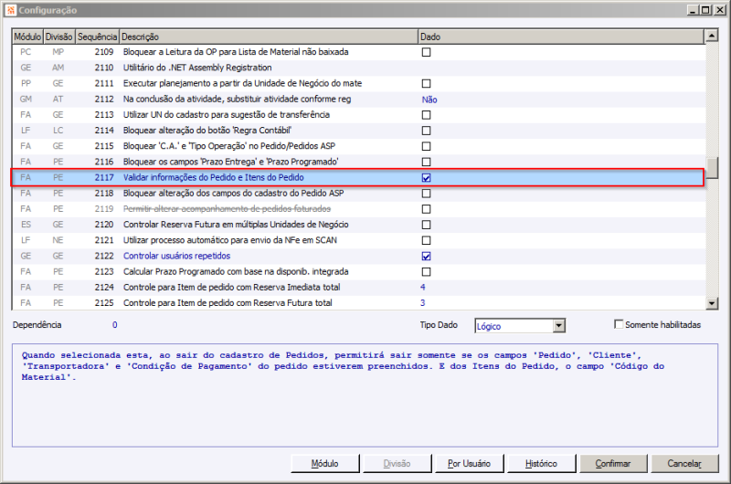Maximize the Configuração window
731x484 pixels.
click(705, 10)
